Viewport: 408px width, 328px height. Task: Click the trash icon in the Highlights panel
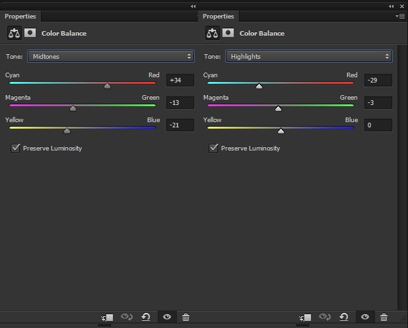[x=384, y=317]
